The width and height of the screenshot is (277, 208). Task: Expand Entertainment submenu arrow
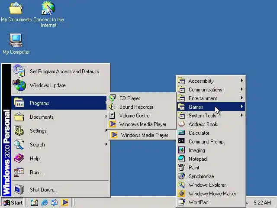pyautogui.click(x=242, y=98)
